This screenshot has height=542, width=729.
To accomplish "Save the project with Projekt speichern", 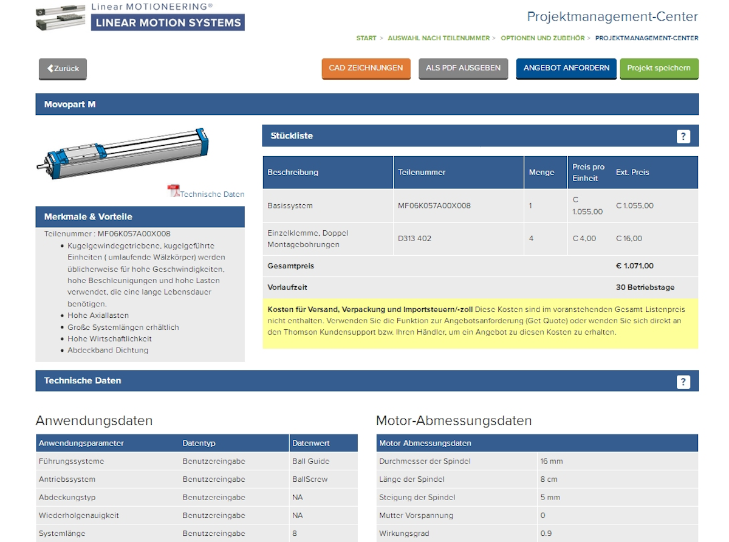I will coord(659,68).
